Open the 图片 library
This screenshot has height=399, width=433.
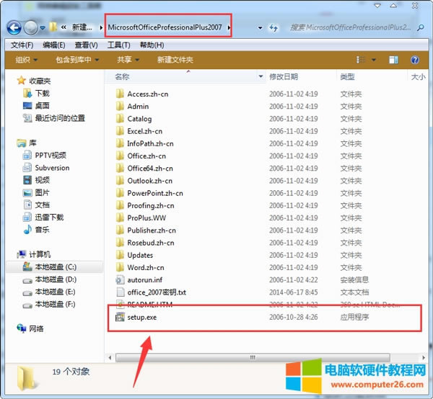[x=42, y=192]
